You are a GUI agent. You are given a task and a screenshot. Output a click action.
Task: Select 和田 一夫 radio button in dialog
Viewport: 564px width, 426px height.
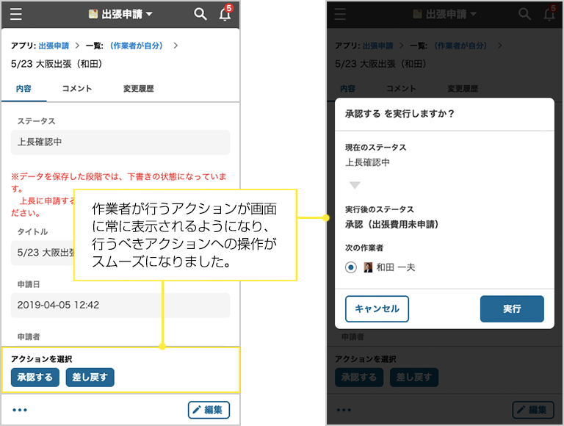[351, 267]
